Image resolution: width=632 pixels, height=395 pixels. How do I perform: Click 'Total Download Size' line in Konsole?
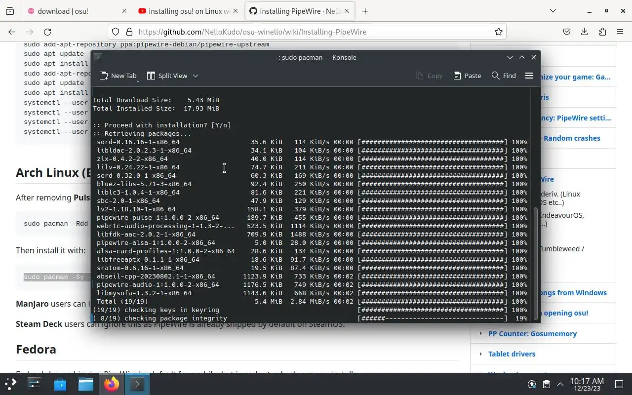[156, 100]
